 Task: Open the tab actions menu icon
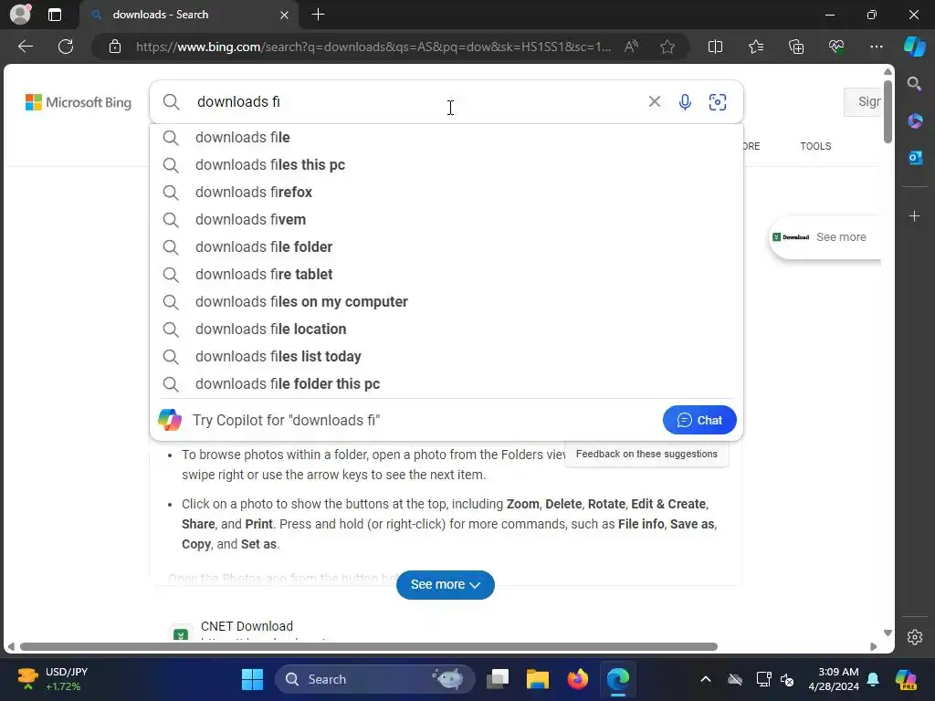point(55,15)
